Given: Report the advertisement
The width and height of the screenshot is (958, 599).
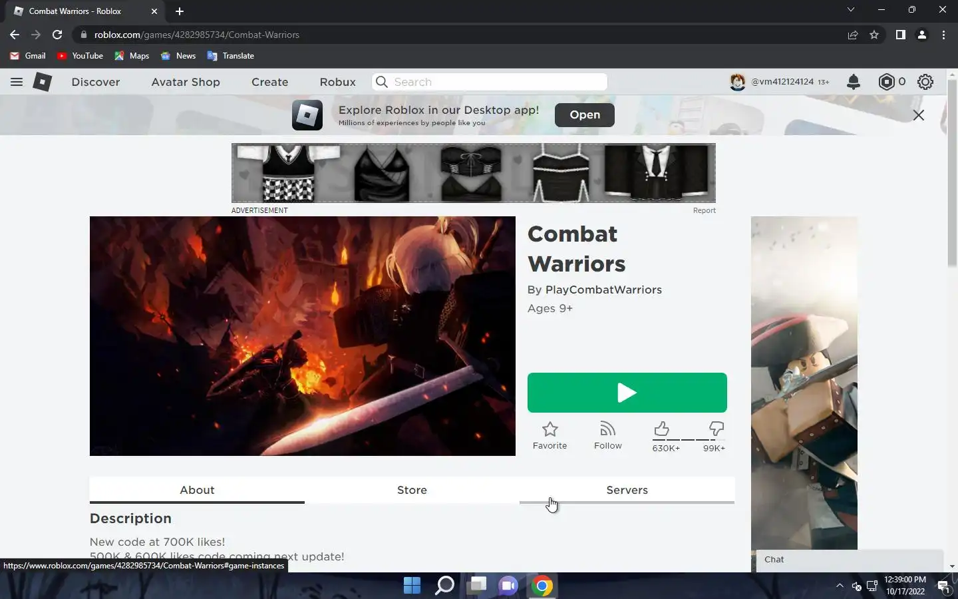Looking at the screenshot, I should coord(704,210).
